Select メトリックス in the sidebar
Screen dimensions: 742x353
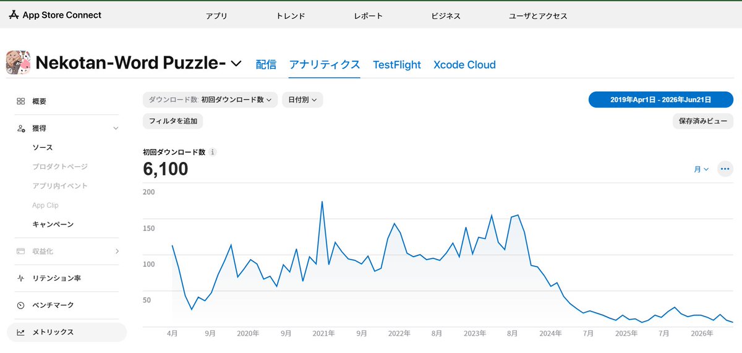pos(67,333)
